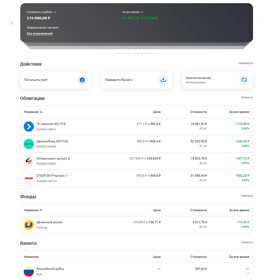This screenshot has height=280, width=260.
Task: Click the Russian ruble flag icon
Action: (29, 271)
